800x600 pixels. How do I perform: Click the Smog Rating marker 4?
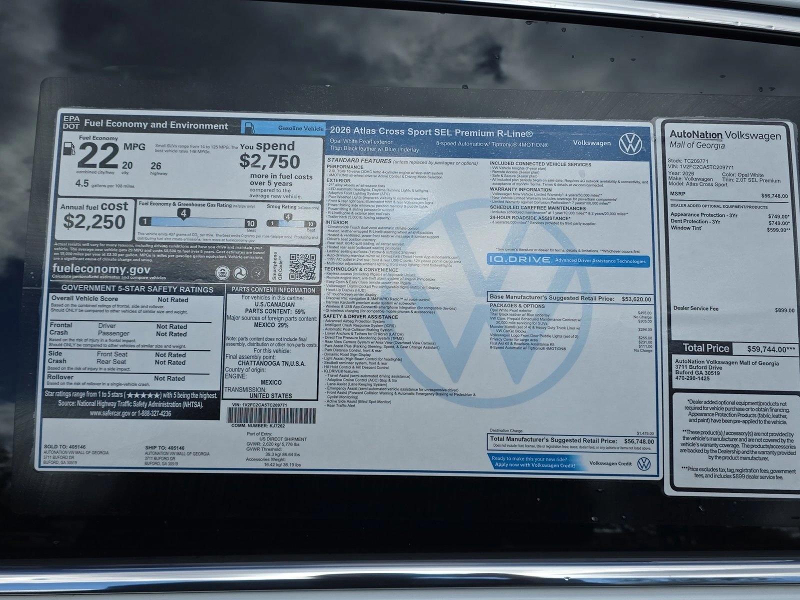click(287, 217)
